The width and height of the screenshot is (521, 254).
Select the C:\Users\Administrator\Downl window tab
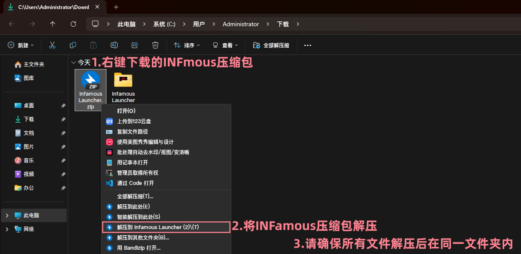pyautogui.click(x=54, y=7)
